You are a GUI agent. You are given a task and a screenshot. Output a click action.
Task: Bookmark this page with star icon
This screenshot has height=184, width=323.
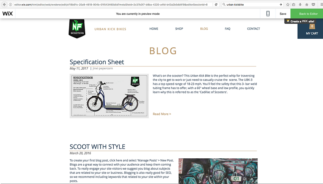click(288, 4)
